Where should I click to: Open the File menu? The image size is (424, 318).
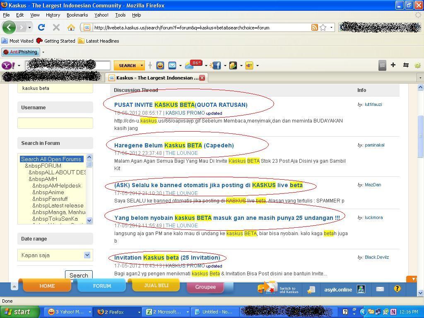click(x=6, y=15)
